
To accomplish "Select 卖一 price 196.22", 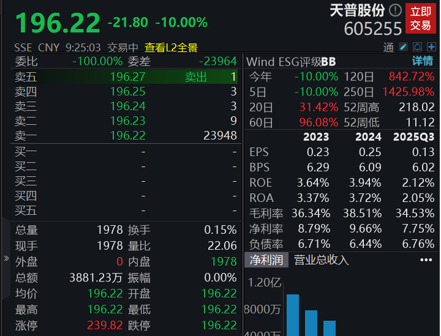I will (127, 135).
